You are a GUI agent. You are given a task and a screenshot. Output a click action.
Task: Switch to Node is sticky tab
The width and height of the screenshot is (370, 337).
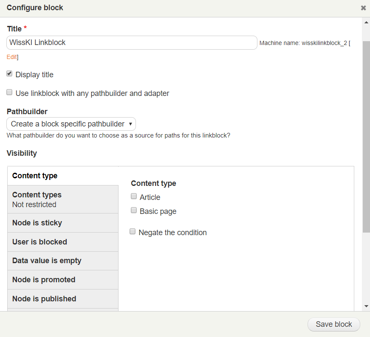[x=63, y=223]
